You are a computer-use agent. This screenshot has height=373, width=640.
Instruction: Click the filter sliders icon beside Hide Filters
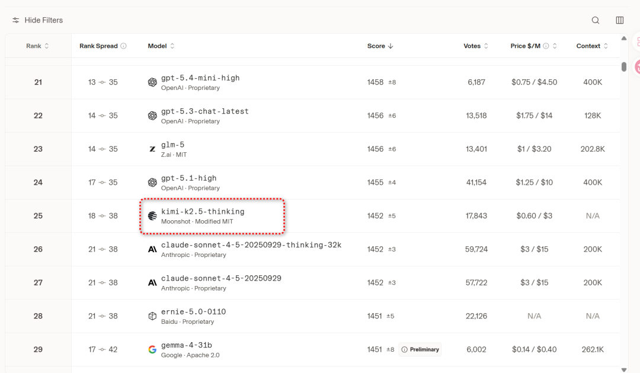pyautogui.click(x=15, y=20)
